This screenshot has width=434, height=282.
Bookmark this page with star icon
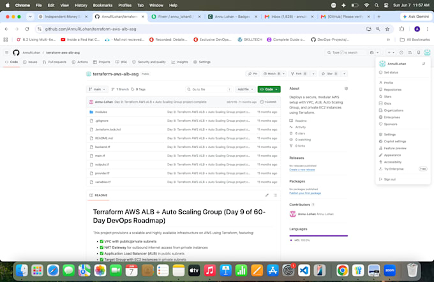(387, 29)
